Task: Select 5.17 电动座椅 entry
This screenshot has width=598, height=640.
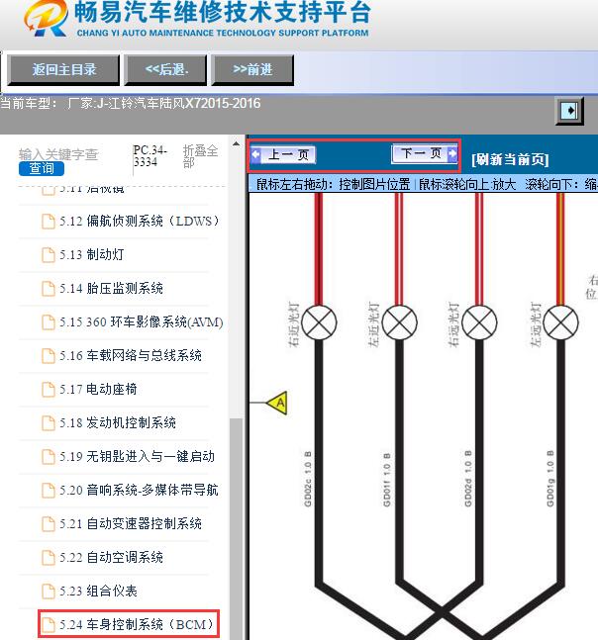Action: [98, 390]
